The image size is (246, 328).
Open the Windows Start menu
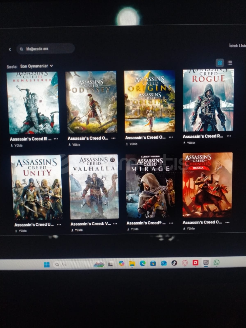47,265
